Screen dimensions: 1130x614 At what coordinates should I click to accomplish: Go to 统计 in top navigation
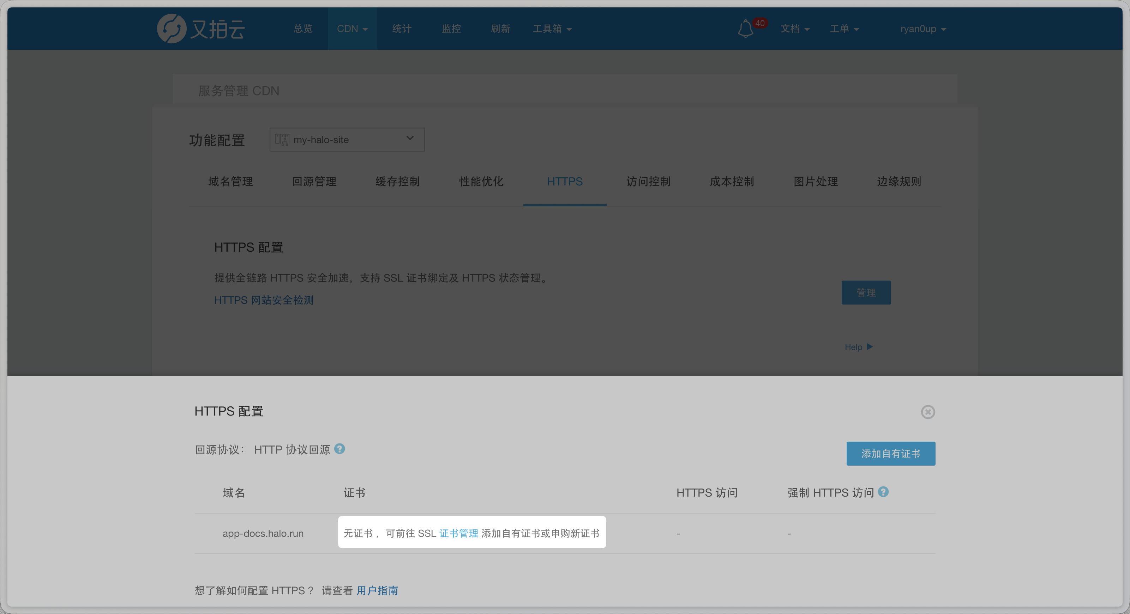[401, 29]
